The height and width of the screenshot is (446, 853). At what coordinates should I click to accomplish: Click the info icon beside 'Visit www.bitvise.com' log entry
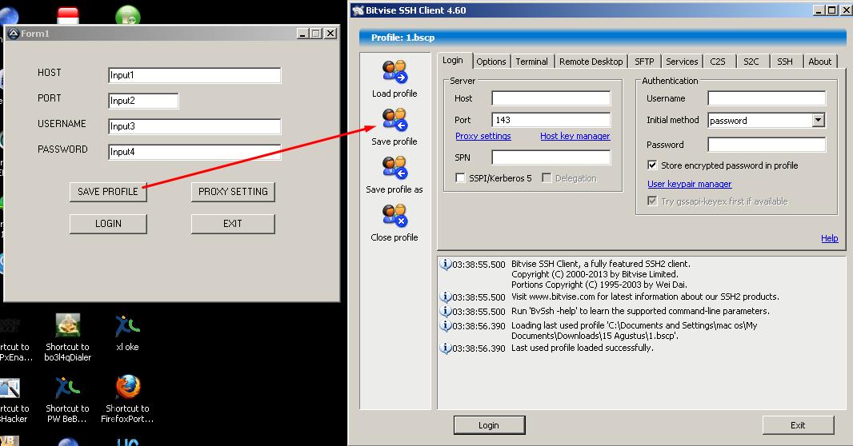pyautogui.click(x=445, y=297)
